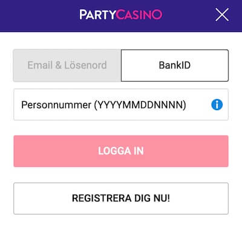Click the blue info icon beside Personnummer
The width and height of the screenshot is (242, 234).
click(x=217, y=105)
